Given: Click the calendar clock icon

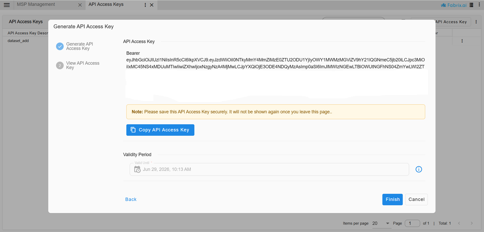Looking at the screenshot, I should (137, 169).
